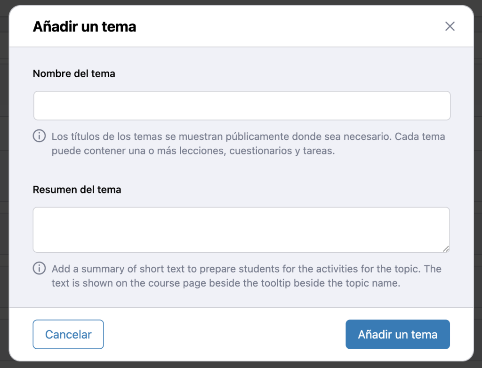The width and height of the screenshot is (482, 368).
Task: Close the dialog with the X icon
Action: [x=450, y=26]
